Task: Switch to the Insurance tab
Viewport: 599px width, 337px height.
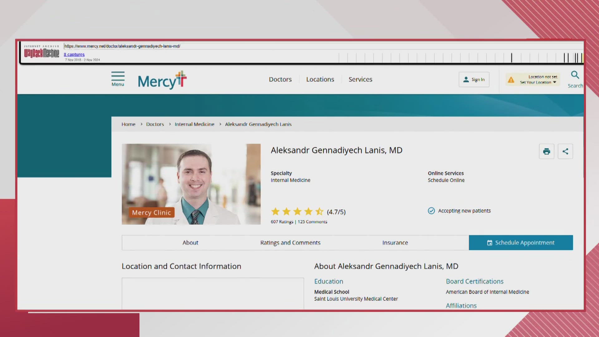Action: pyautogui.click(x=395, y=242)
